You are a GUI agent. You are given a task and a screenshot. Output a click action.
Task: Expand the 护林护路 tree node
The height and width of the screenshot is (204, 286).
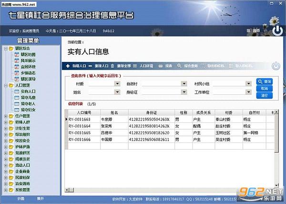click(6, 147)
